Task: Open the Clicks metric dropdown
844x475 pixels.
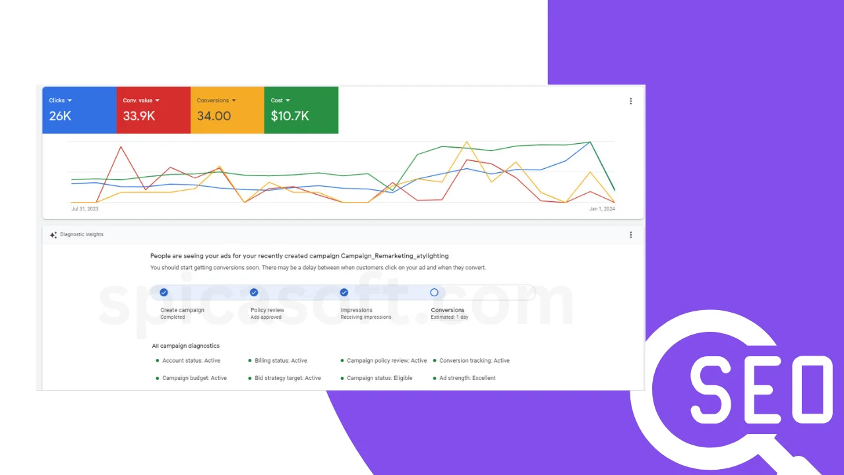Action: [69, 100]
